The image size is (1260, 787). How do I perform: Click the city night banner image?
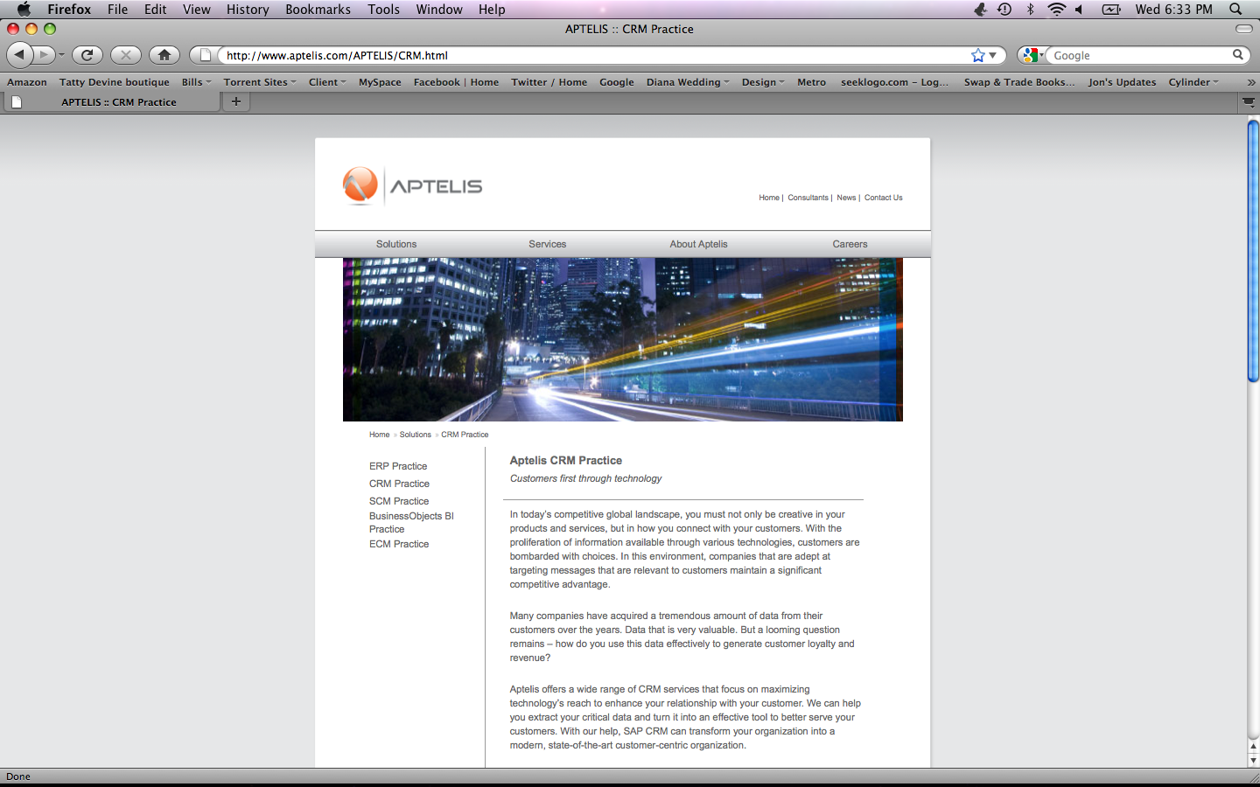622,339
